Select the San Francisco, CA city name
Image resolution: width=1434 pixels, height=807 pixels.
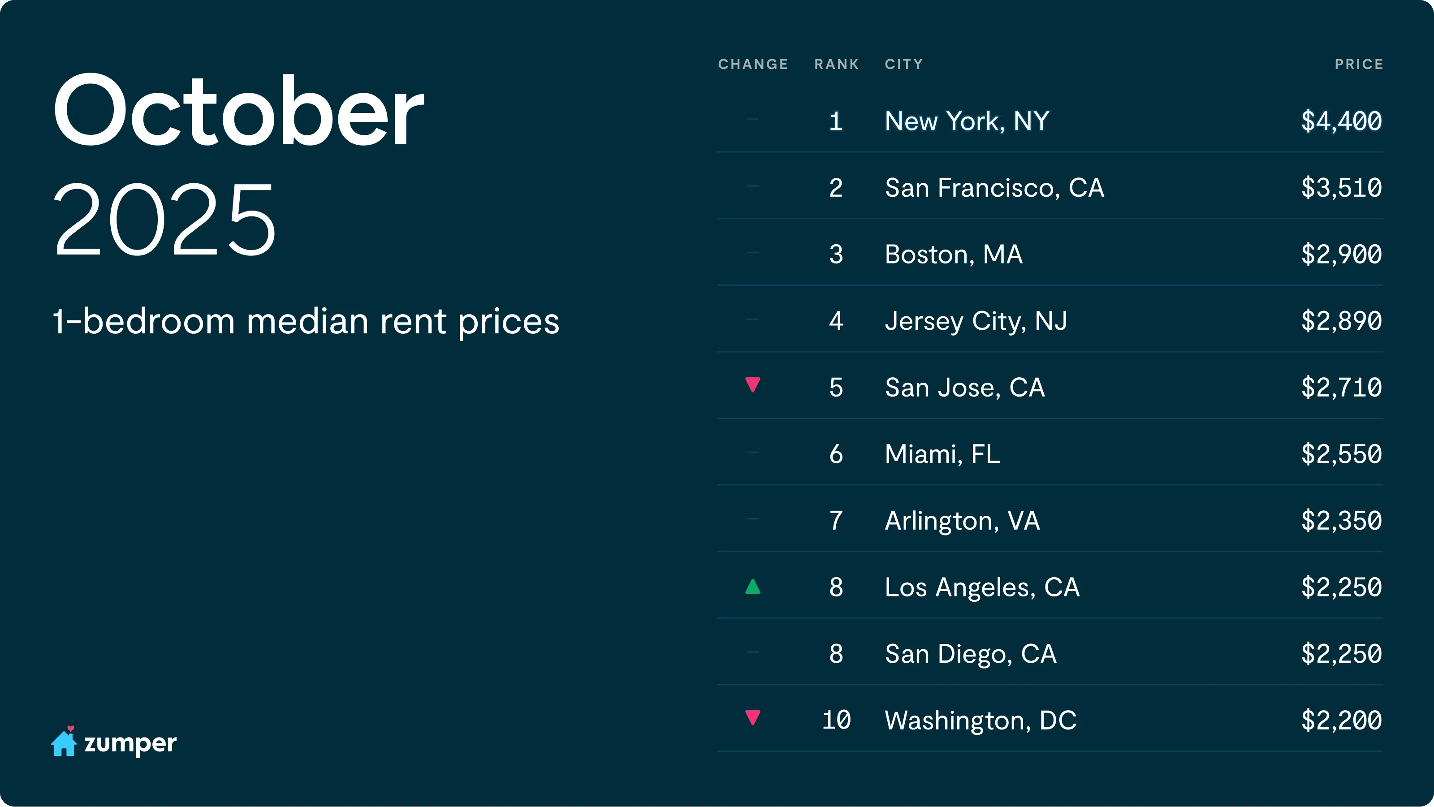pyautogui.click(x=994, y=188)
